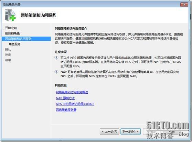Open the NAP 强制方法 link
Screen dimensions: 192x142
point(65,98)
